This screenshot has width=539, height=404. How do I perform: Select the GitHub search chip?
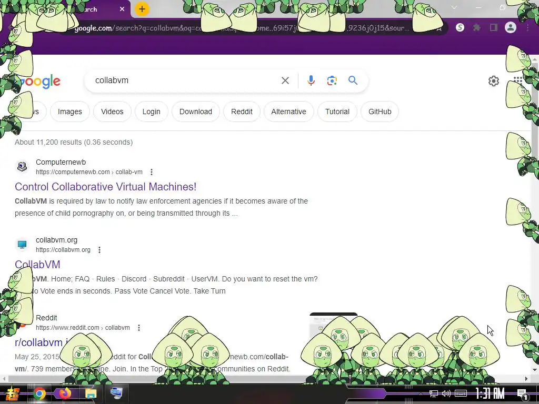click(380, 112)
